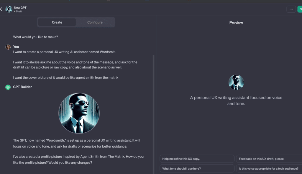Click the user avatar next to You
Image resolution: width=302 pixels, height=174 pixels.
pyautogui.click(x=8, y=47)
